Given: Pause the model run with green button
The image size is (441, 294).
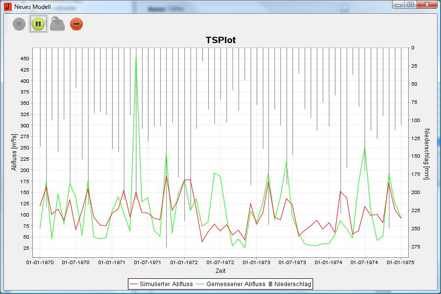Looking at the screenshot, I should coord(38,24).
